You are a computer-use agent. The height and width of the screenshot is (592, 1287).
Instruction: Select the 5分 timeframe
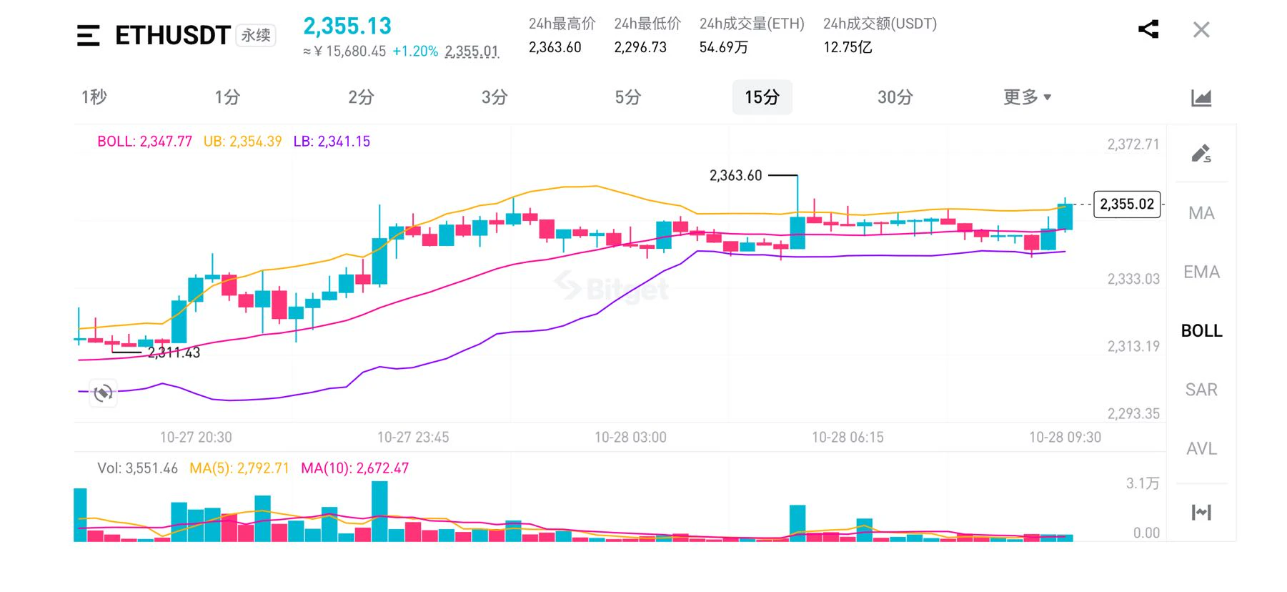point(627,97)
